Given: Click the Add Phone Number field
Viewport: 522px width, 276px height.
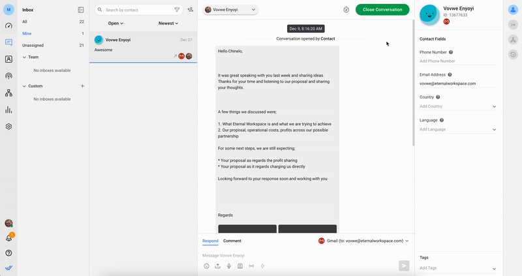Looking at the screenshot, I should (x=457, y=61).
